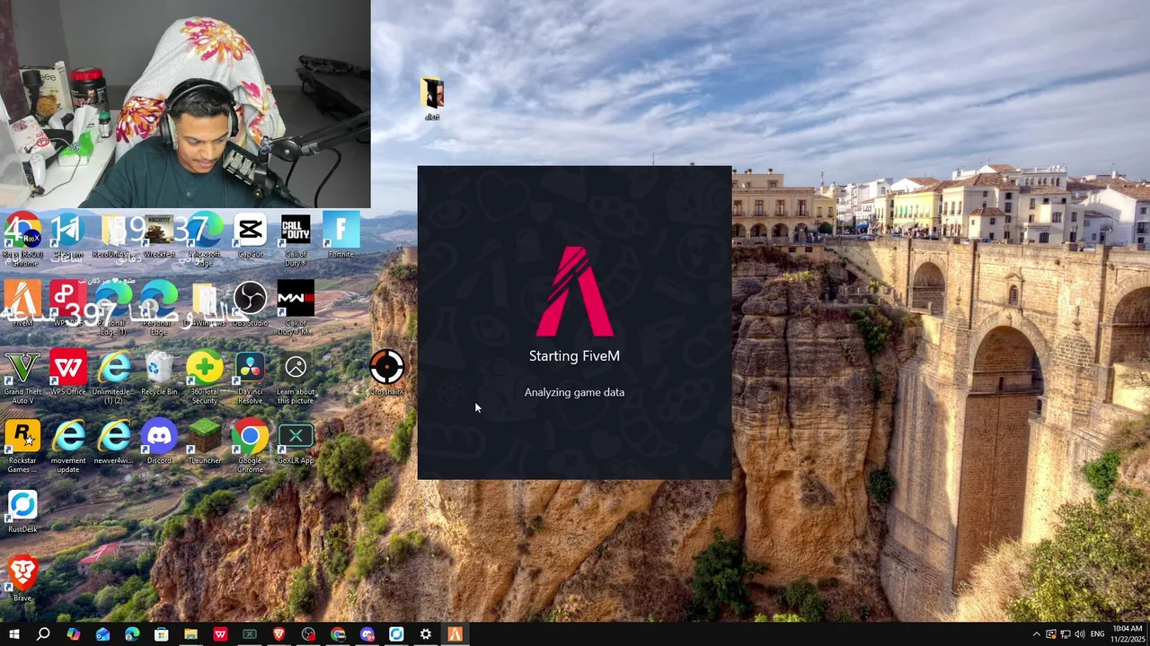The height and width of the screenshot is (646, 1150).
Task: Open the Brave browser desktop shortcut
Action: [22, 579]
